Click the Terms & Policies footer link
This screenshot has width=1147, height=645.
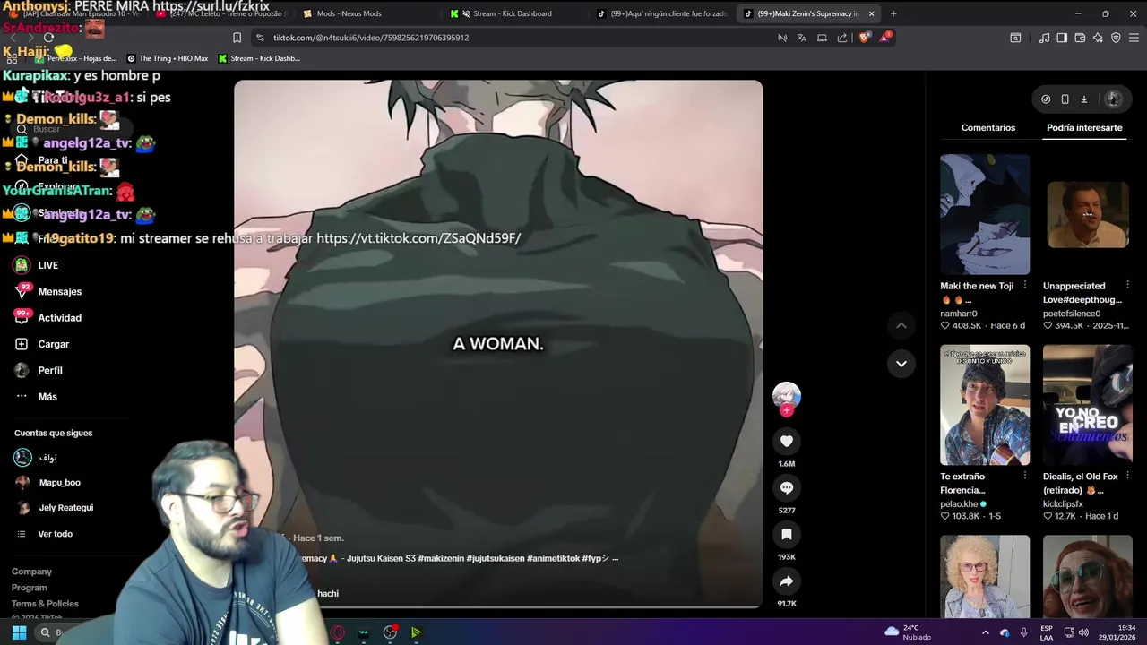[x=45, y=604]
